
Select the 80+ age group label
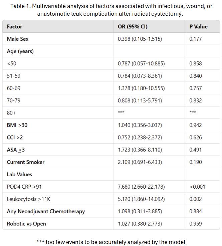[x=11, y=113]
